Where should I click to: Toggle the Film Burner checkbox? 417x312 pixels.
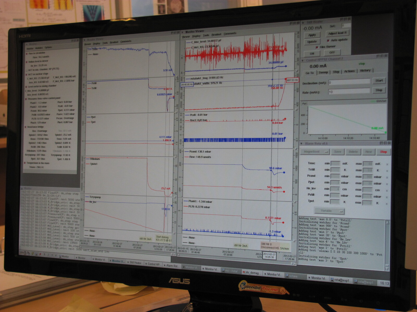pos(317,47)
